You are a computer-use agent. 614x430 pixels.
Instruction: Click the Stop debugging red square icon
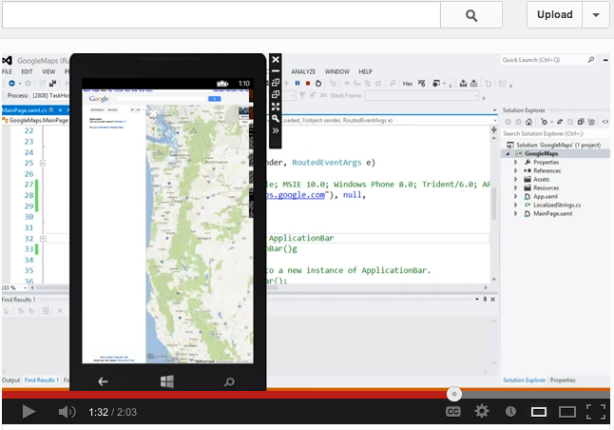pos(308,83)
